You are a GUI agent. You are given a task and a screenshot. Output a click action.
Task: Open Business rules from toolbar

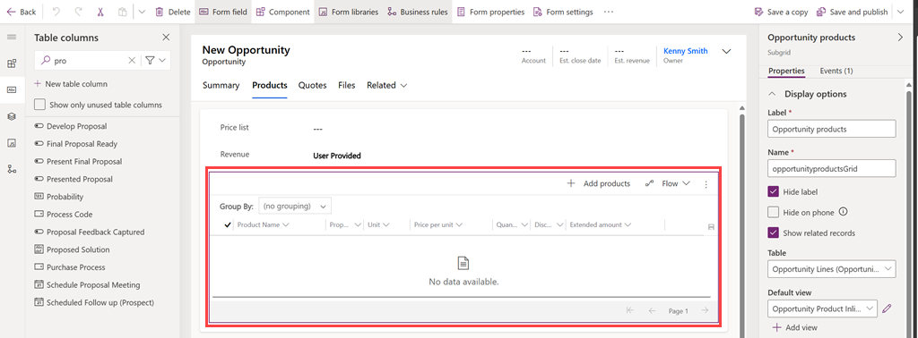click(418, 12)
